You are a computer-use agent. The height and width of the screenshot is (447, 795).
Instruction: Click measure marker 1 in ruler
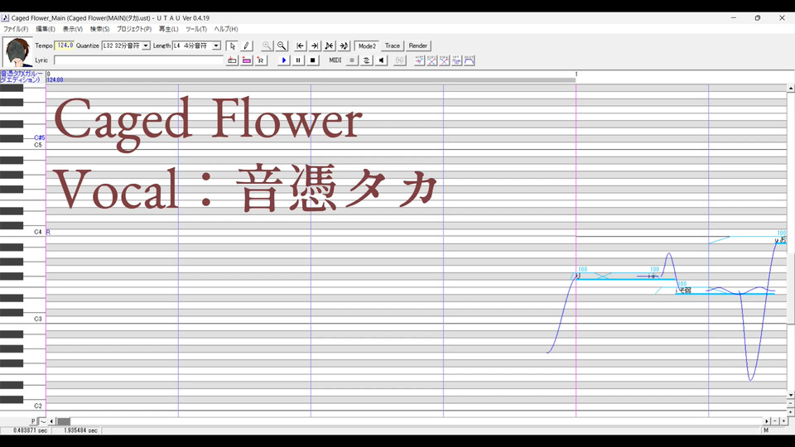click(x=576, y=74)
